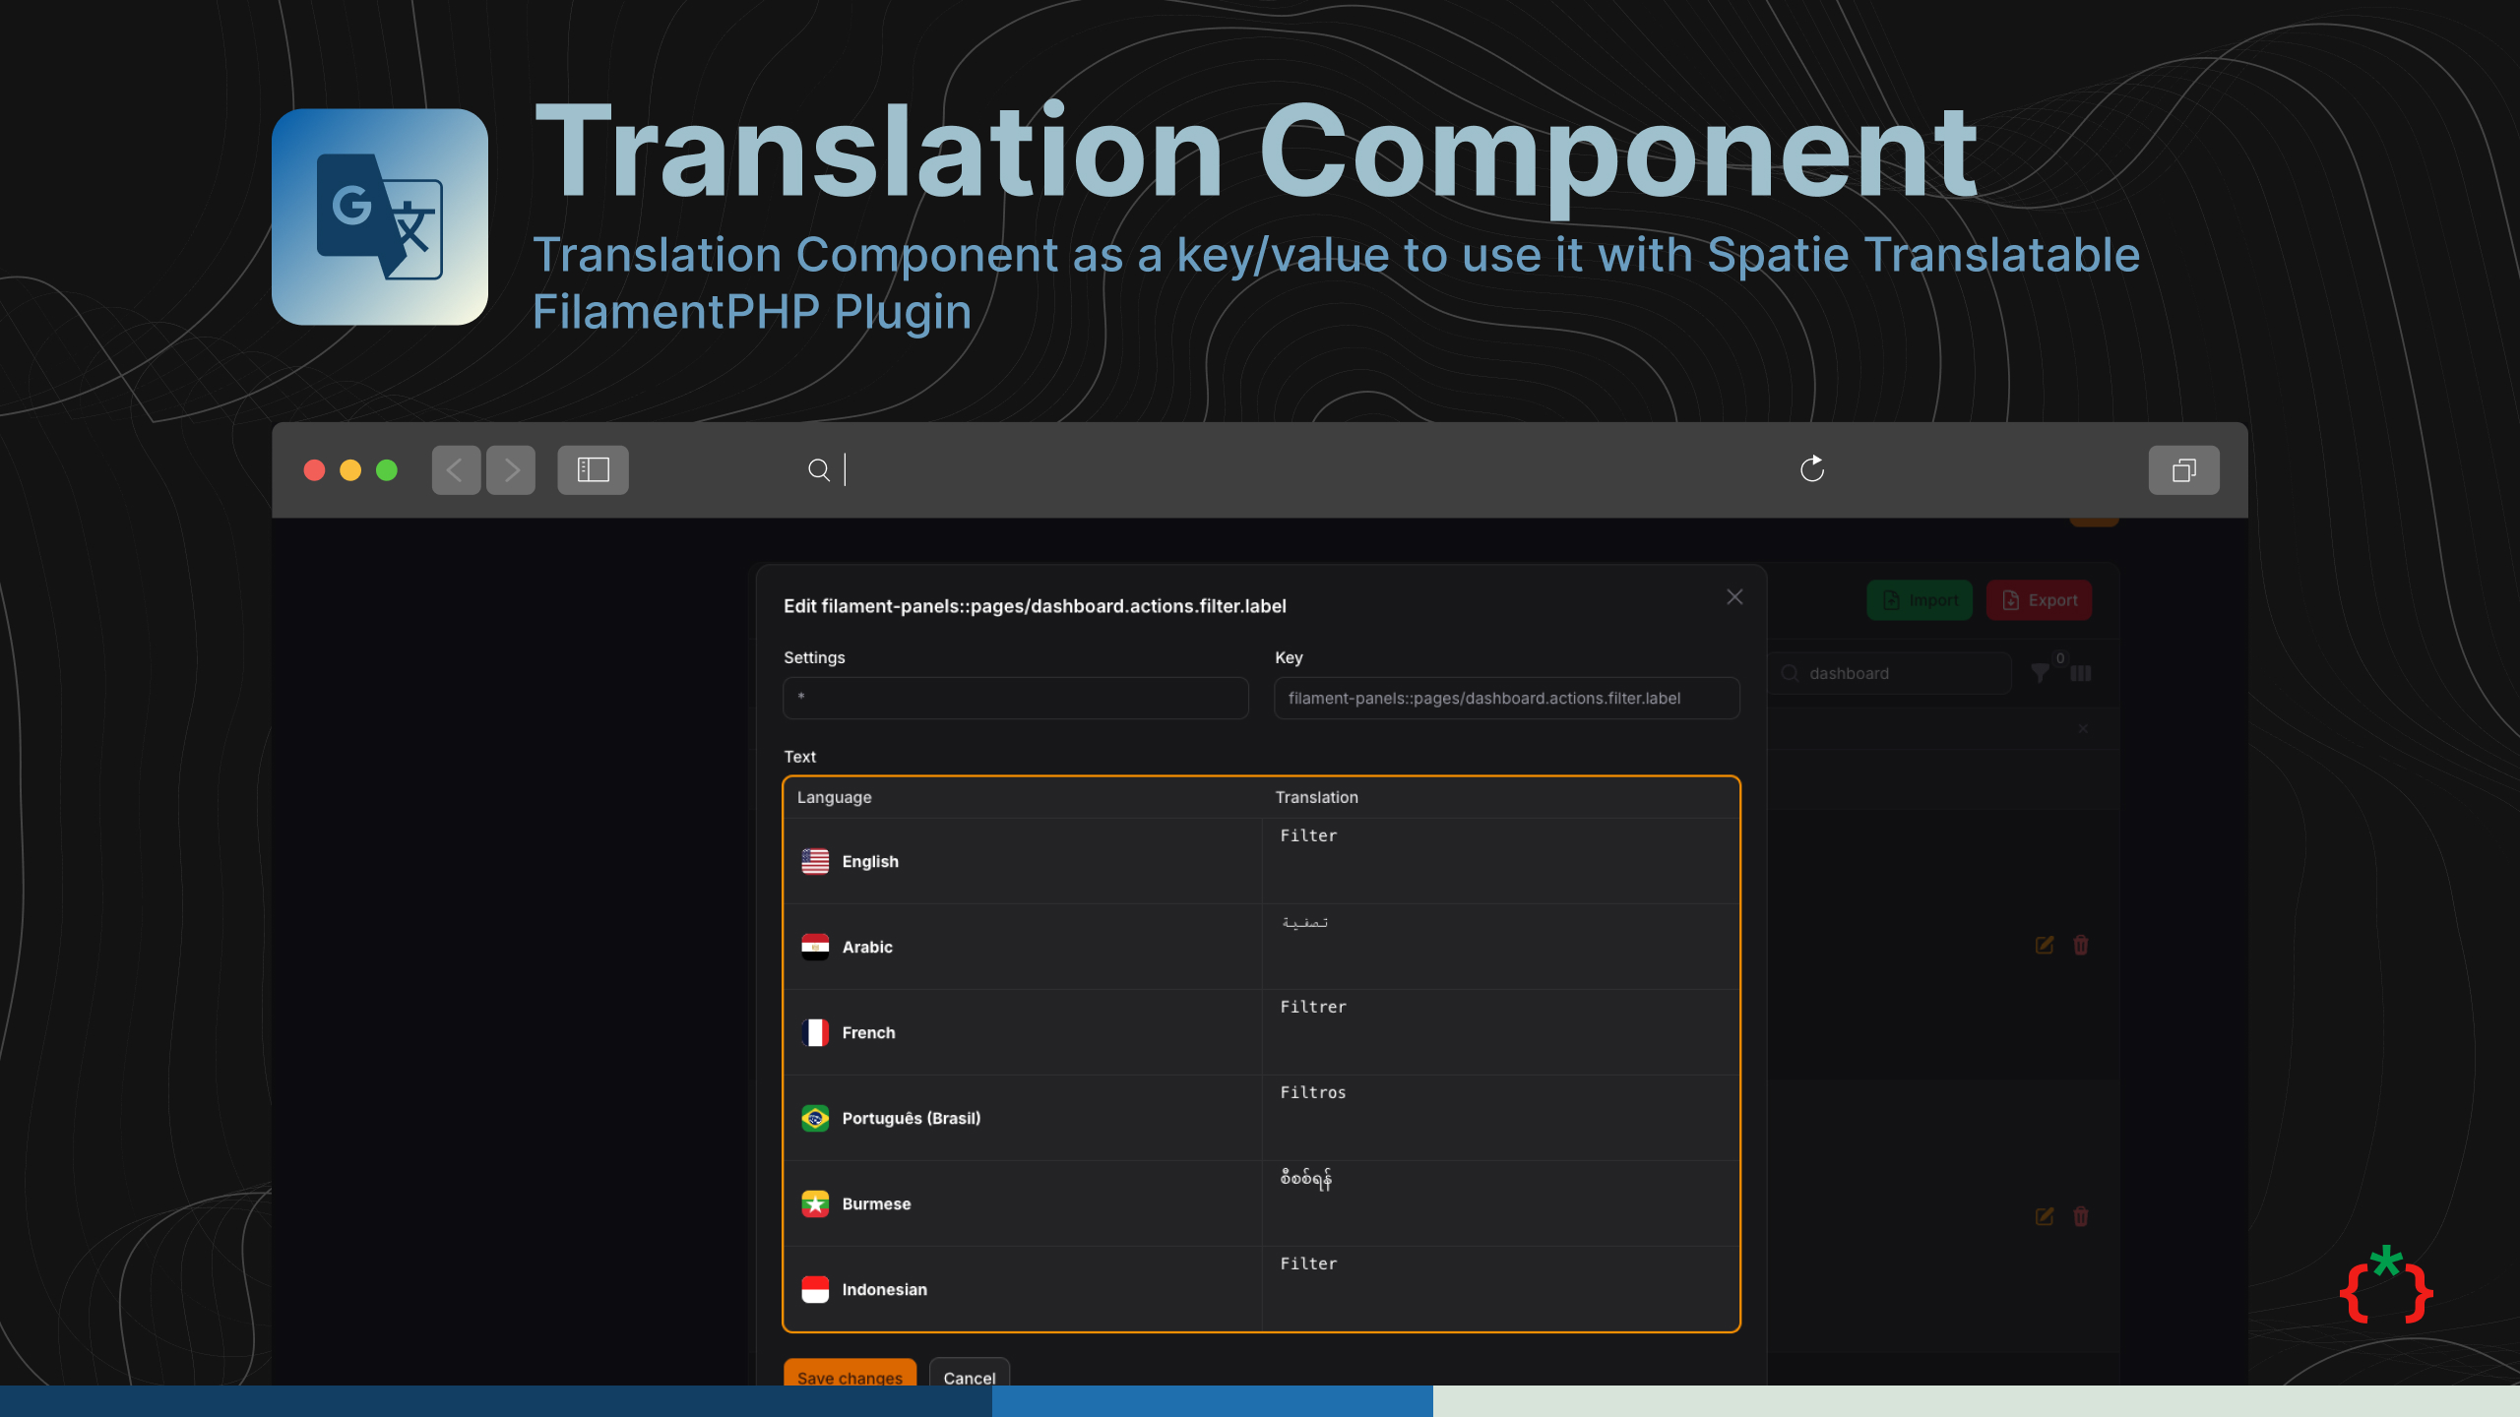Image resolution: width=2520 pixels, height=1417 pixels.
Task: Toggle the browser sidebar panel icon
Action: point(593,470)
